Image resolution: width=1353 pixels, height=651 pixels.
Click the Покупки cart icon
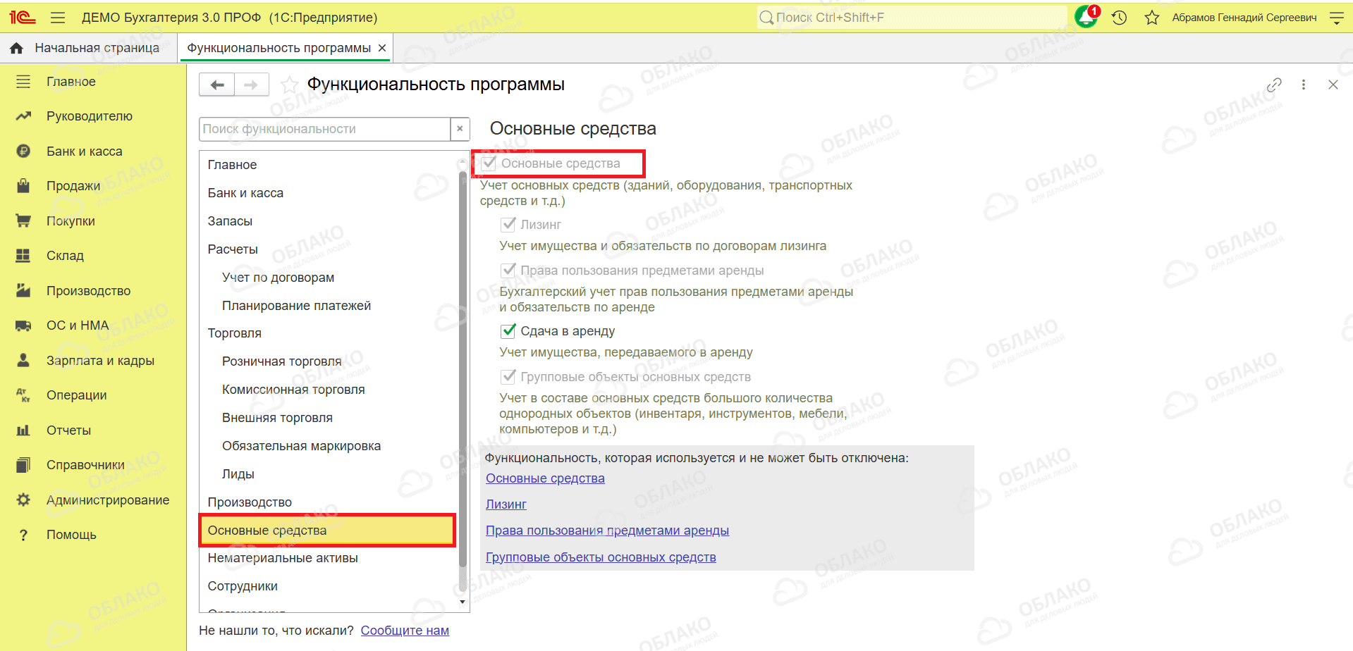tap(23, 221)
